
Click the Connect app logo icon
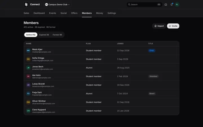tap(26, 5)
